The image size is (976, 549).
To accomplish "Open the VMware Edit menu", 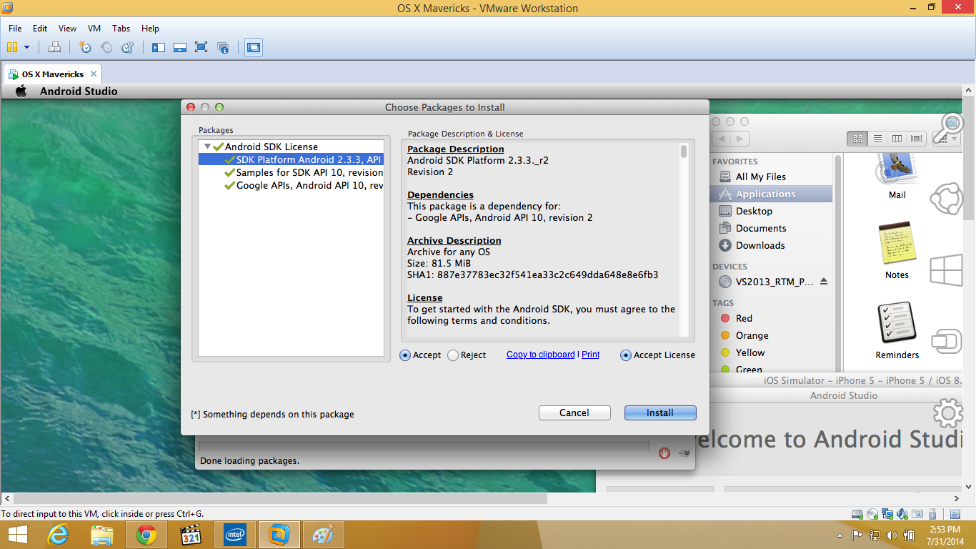I will (40, 29).
